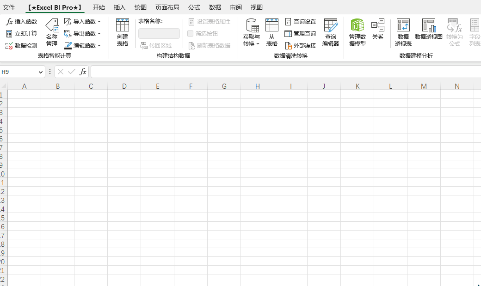Insert a 数据透视表
The height and width of the screenshot is (286, 481).
click(x=403, y=32)
